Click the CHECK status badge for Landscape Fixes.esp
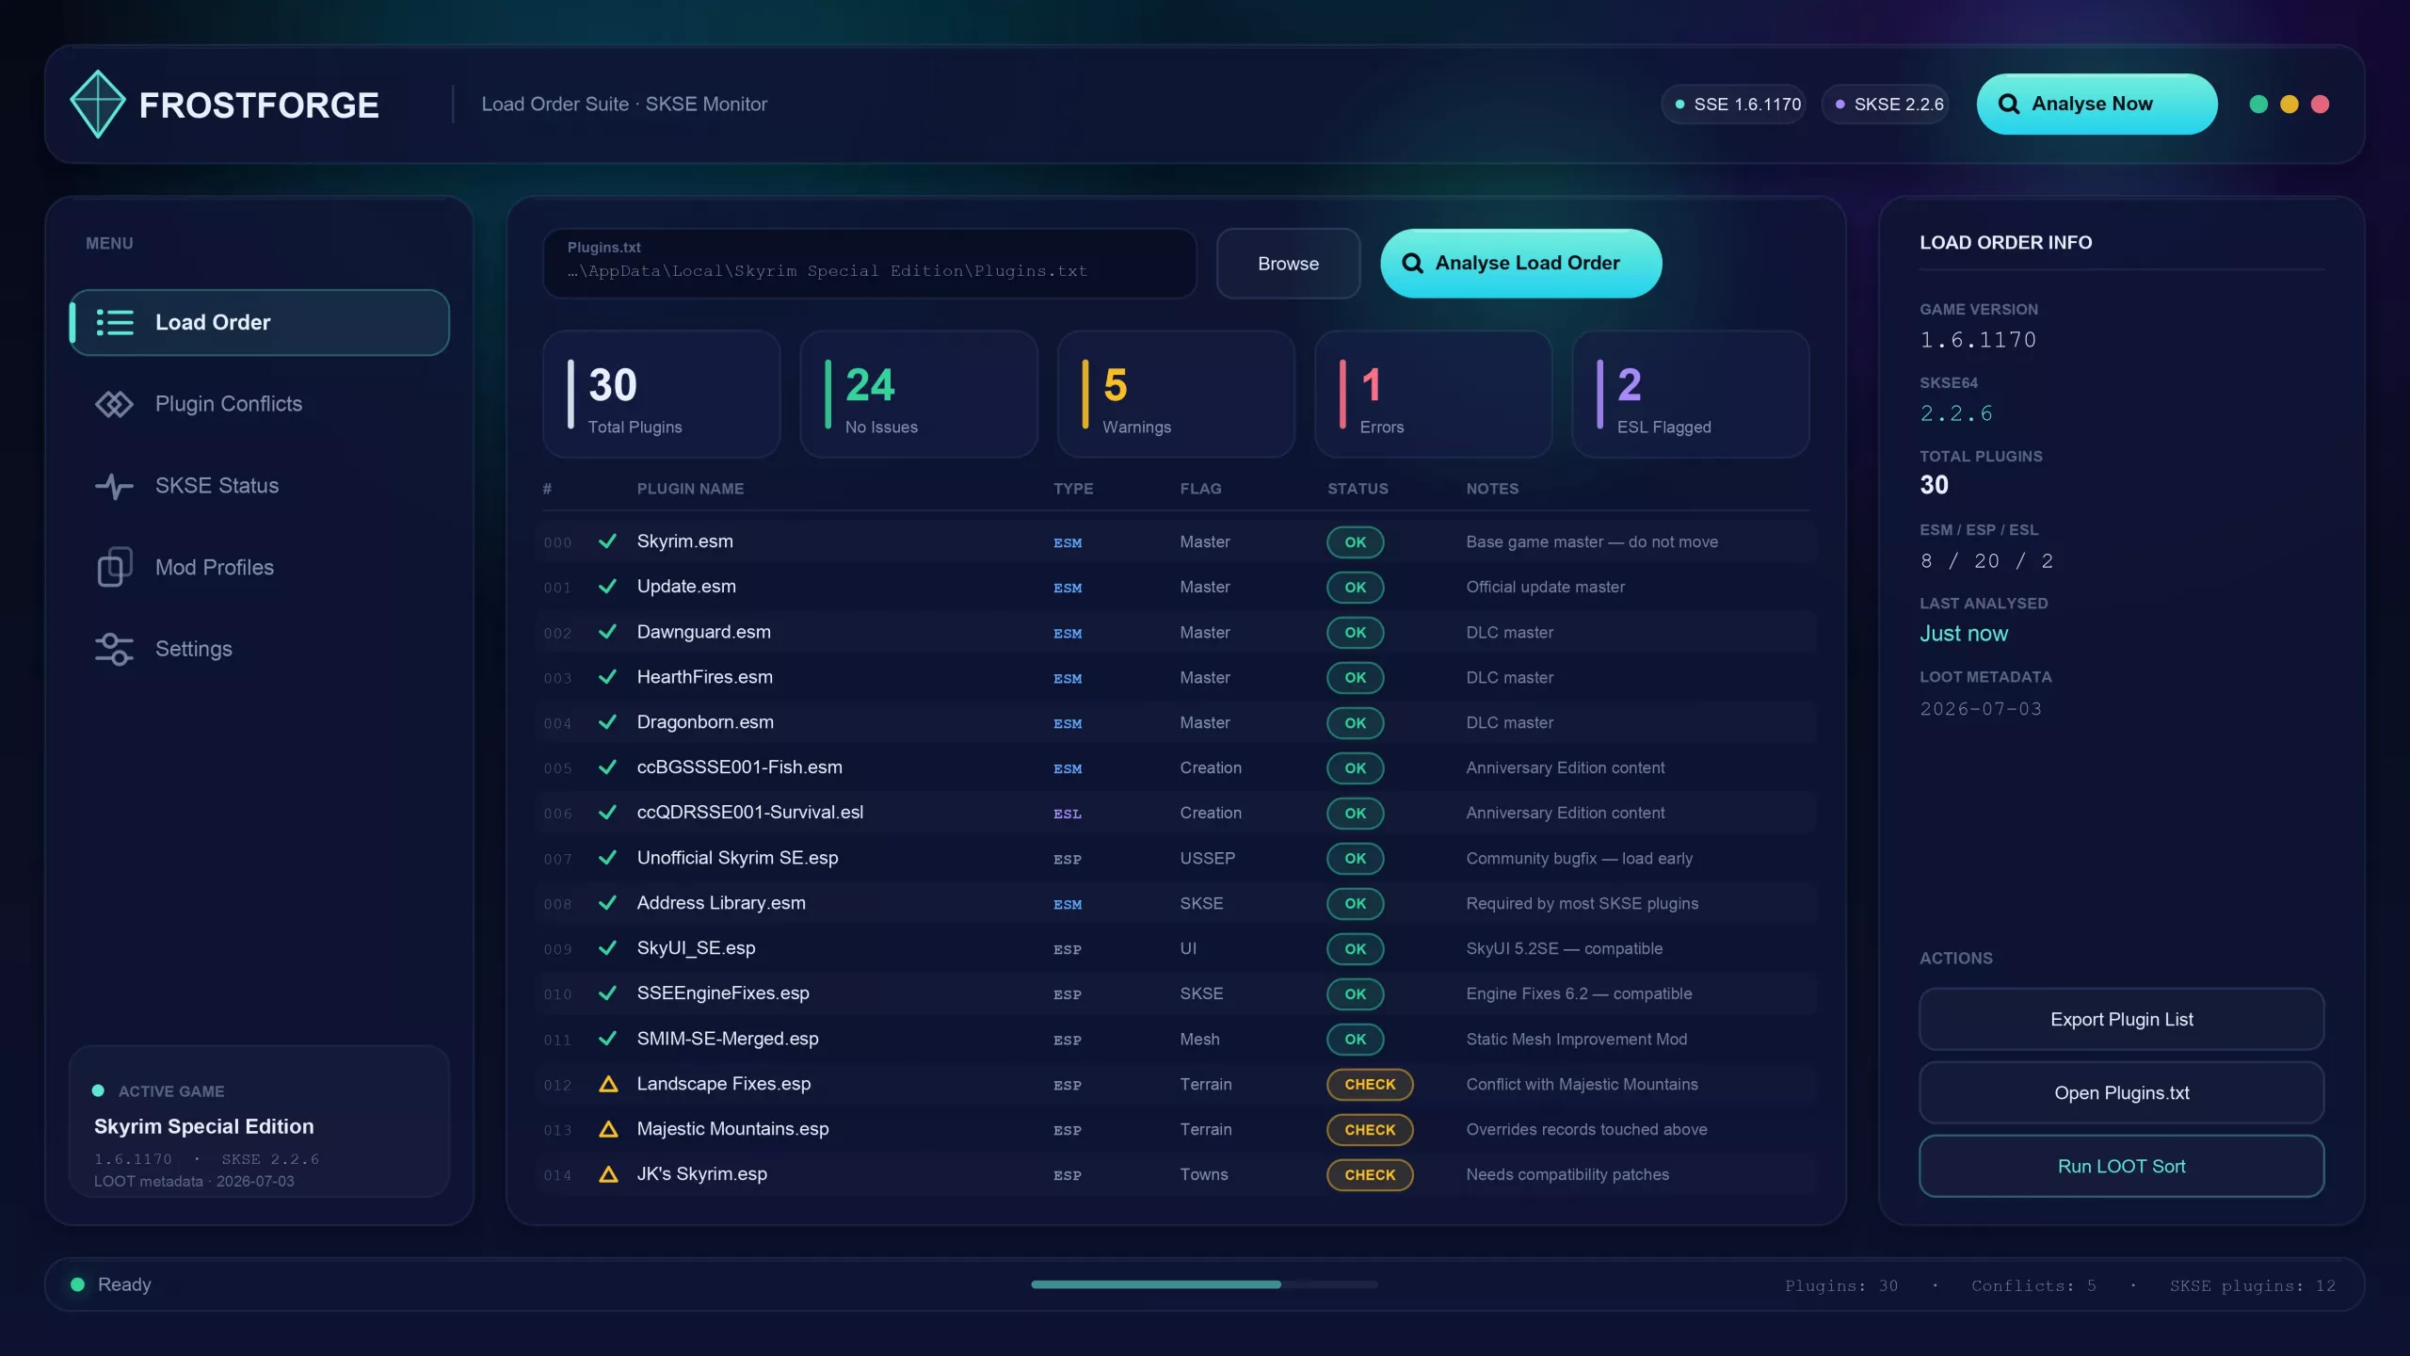 (x=1370, y=1084)
